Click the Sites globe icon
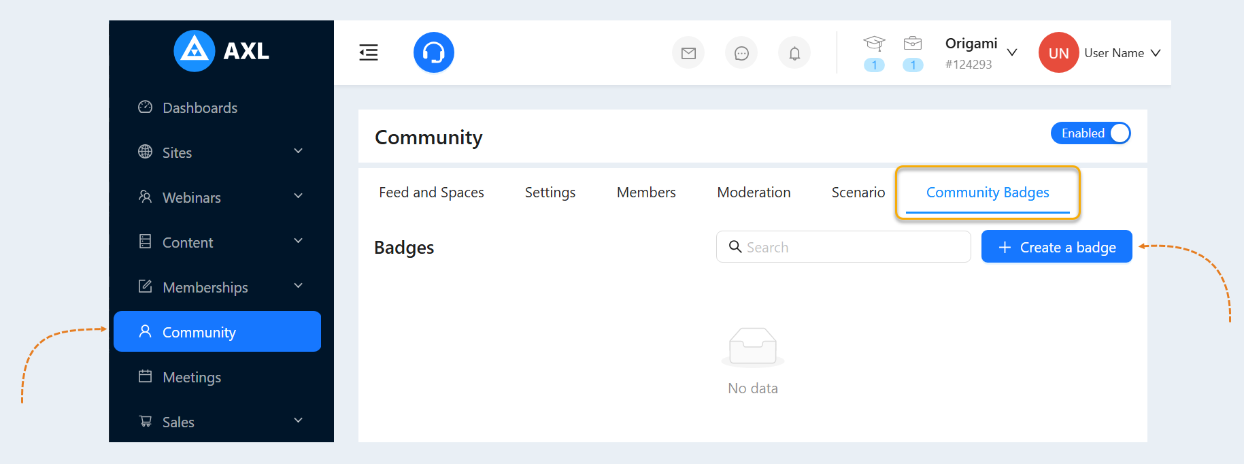Screen dimensions: 1244x464 click(145, 152)
